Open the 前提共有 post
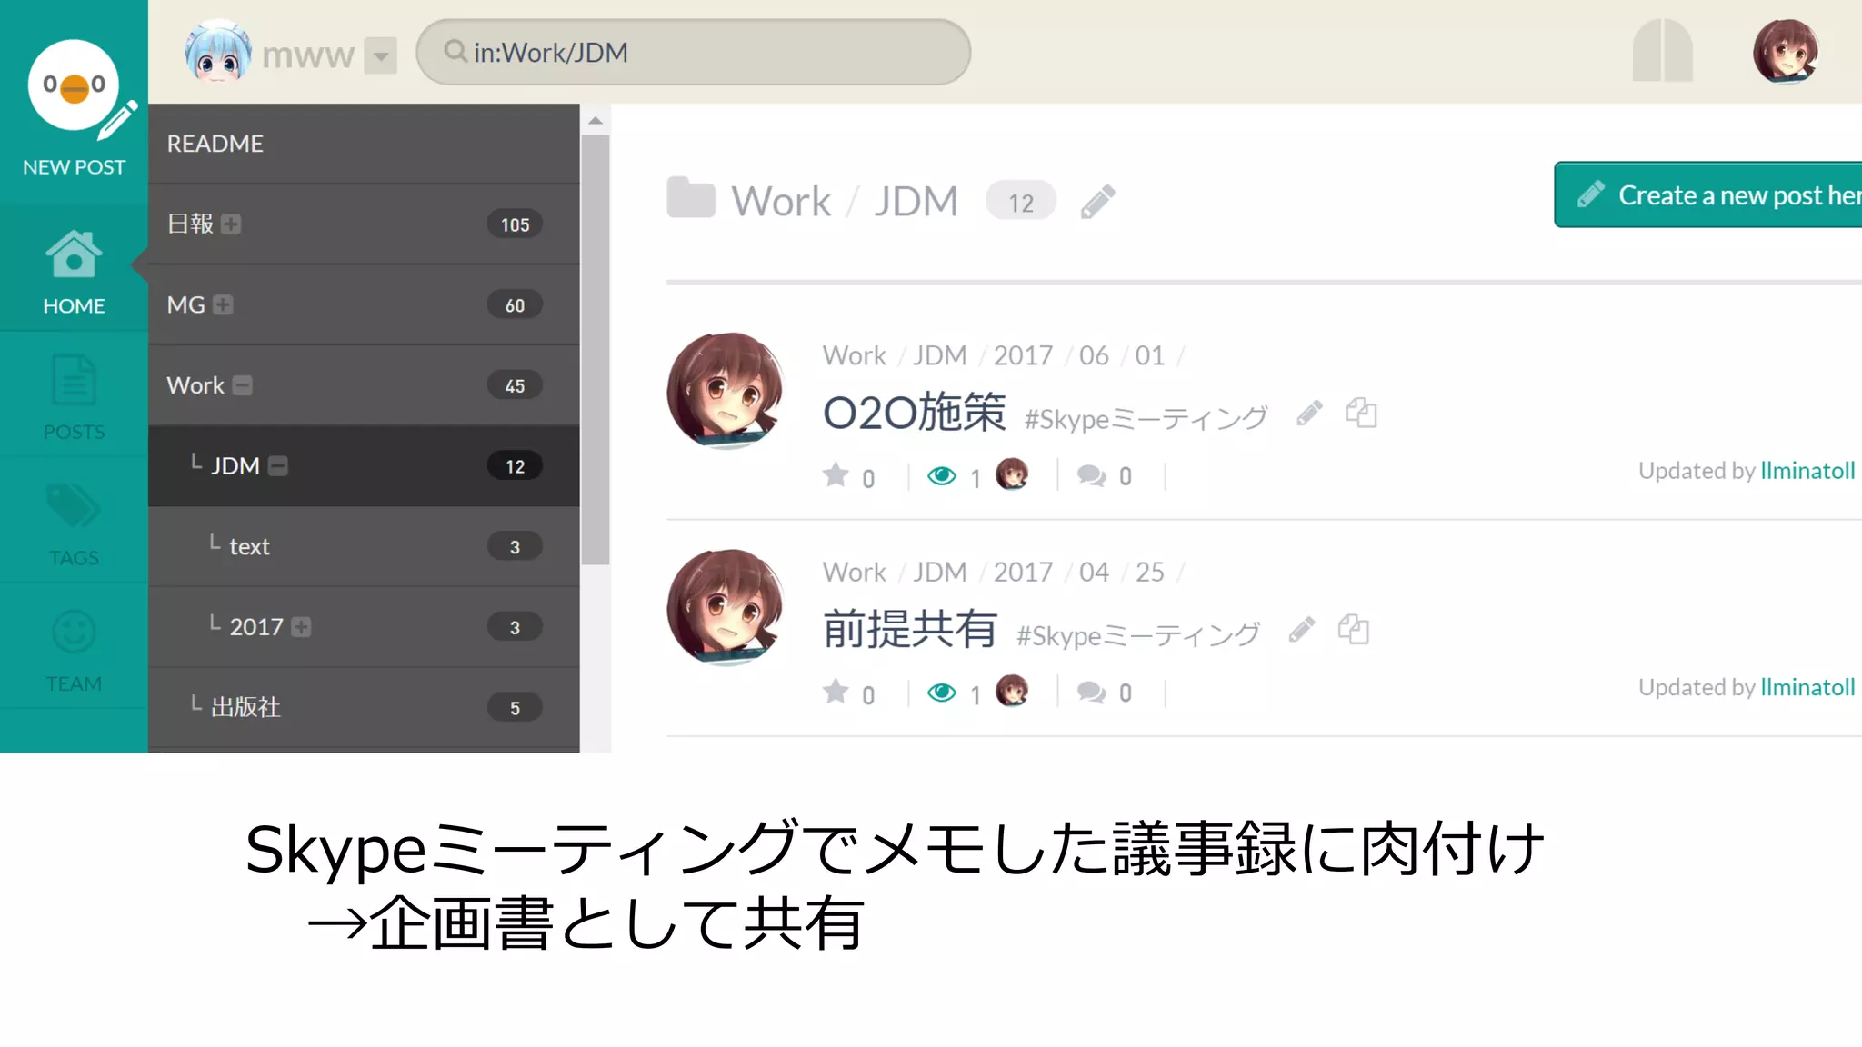This screenshot has height=1047, width=1862. tap(910, 630)
